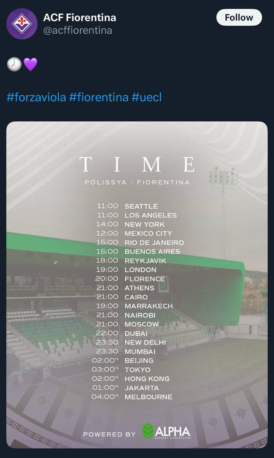This screenshot has height=458, width=274.
Task: Tap the #uecl hashtag
Action: [x=147, y=97]
